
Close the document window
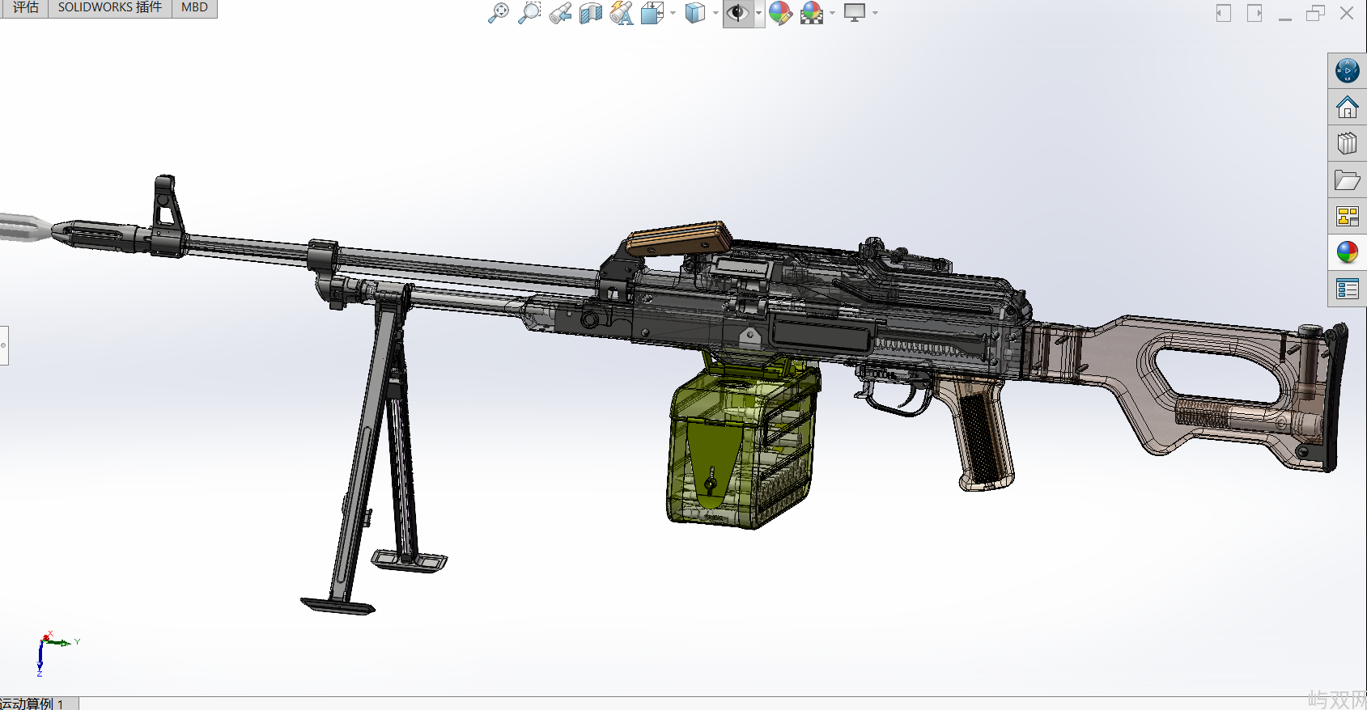(x=1347, y=13)
